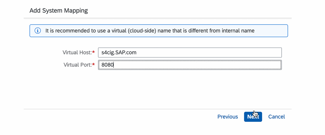Screen dimensions: 325x135
Task: Click the virtual name recommendation message text
Action: [150, 31]
